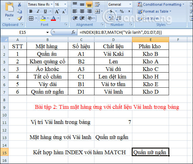The width and height of the screenshot is (193, 164).
Task: Click the Paste clipboard icon
Action: [9, 7]
